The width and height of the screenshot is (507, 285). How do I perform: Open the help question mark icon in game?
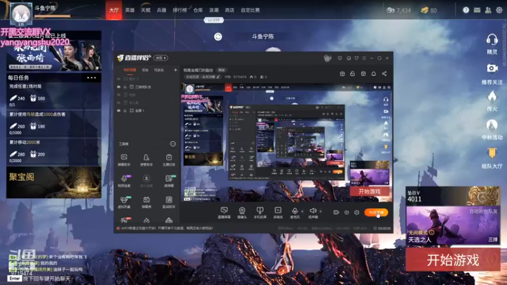click(x=466, y=10)
